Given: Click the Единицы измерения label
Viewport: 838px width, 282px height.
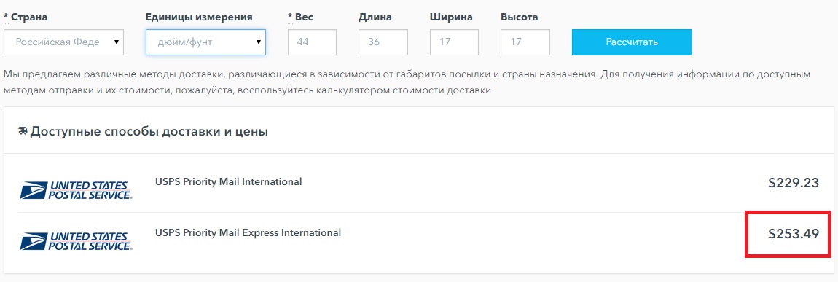Looking at the screenshot, I should click(x=199, y=17).
